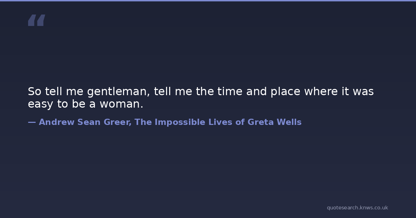The width and height of the screenshot is (416, 218).
Task: Click the quotesearch.knws.co.uk watermark link
Action: [357, 208]
